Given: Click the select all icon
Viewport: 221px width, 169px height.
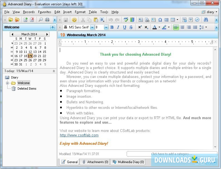Looking at the screenshot, I should point(102,20).
